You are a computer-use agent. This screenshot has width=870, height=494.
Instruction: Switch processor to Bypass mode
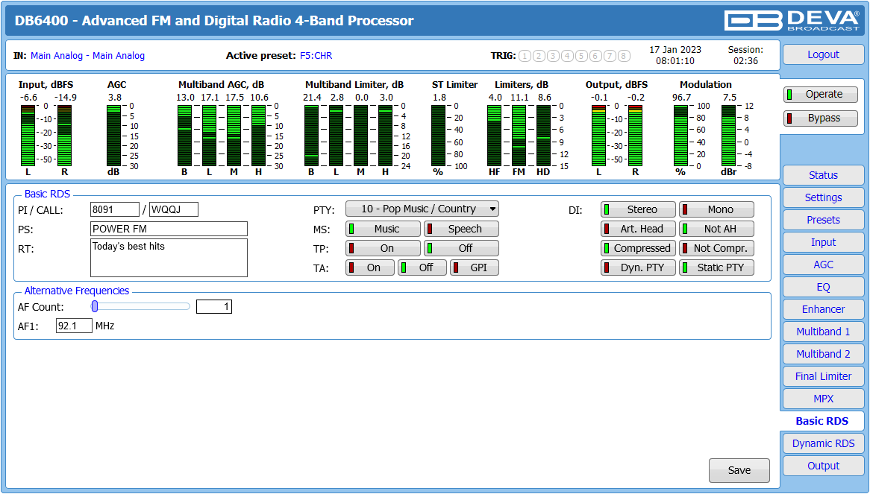[x=821, y=118]
